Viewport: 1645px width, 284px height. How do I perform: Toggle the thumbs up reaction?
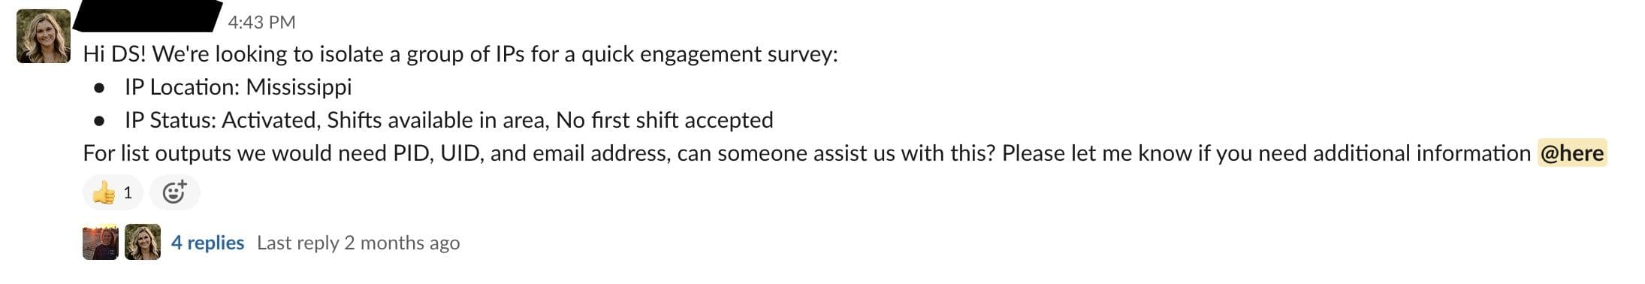(x=112, y=193)
